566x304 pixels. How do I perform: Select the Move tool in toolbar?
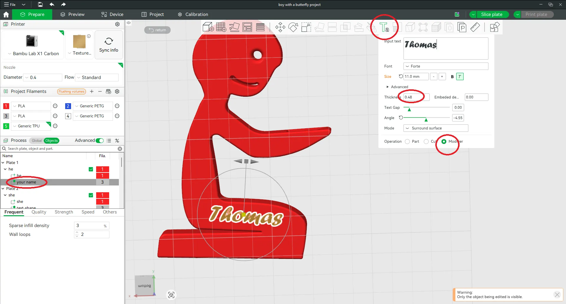pyautogui.click(x=280, y=27)
